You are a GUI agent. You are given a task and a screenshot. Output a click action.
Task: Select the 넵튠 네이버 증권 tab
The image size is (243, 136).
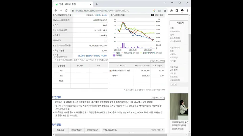73,4
